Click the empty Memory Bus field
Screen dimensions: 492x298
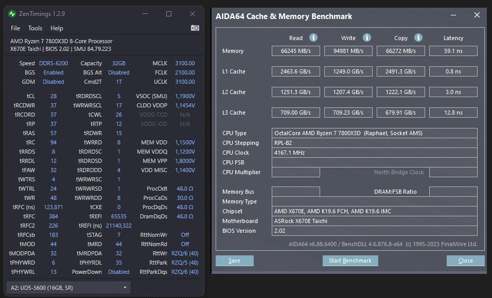[x=296, y=192]
